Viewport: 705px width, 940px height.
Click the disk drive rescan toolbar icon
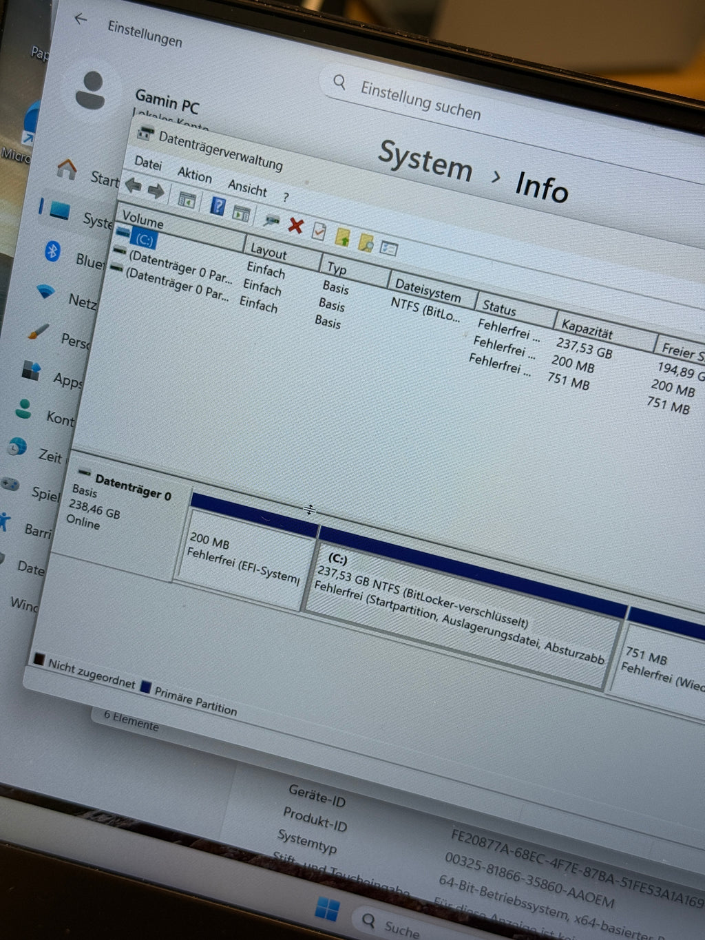point(272,220)
